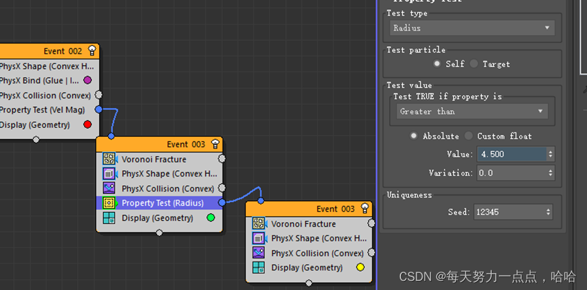Screen dimensions: 587x290
Task: Click Display (Geometry) icon with yellow swatch
Action: click(259, 268)
